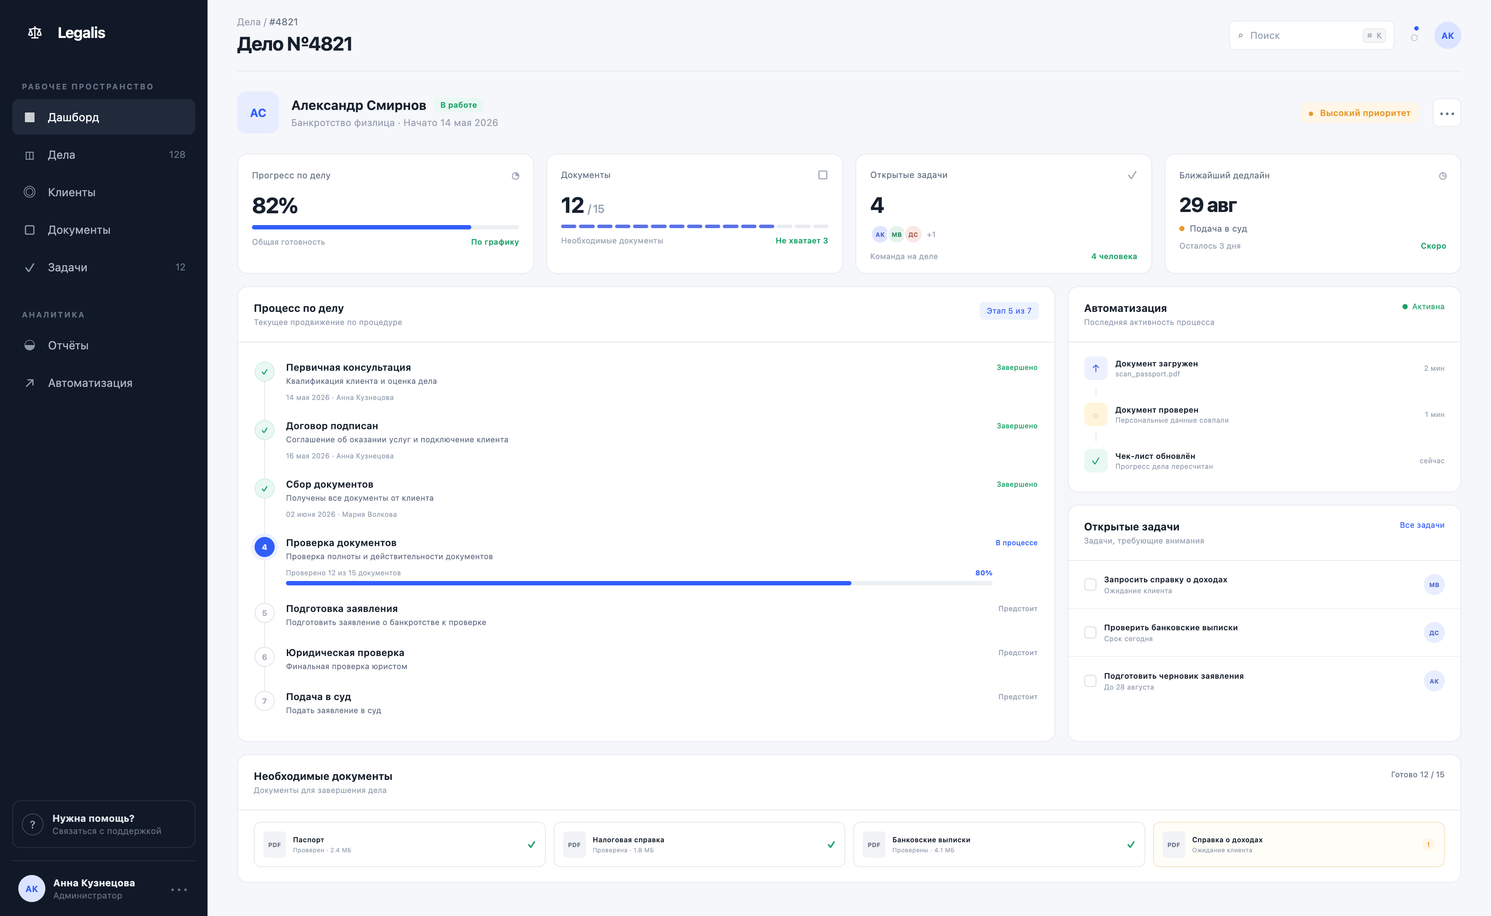Click the question mark help icon
Image resolution: width=1491 pixels, height=916 pixels.
click(33, 824)
